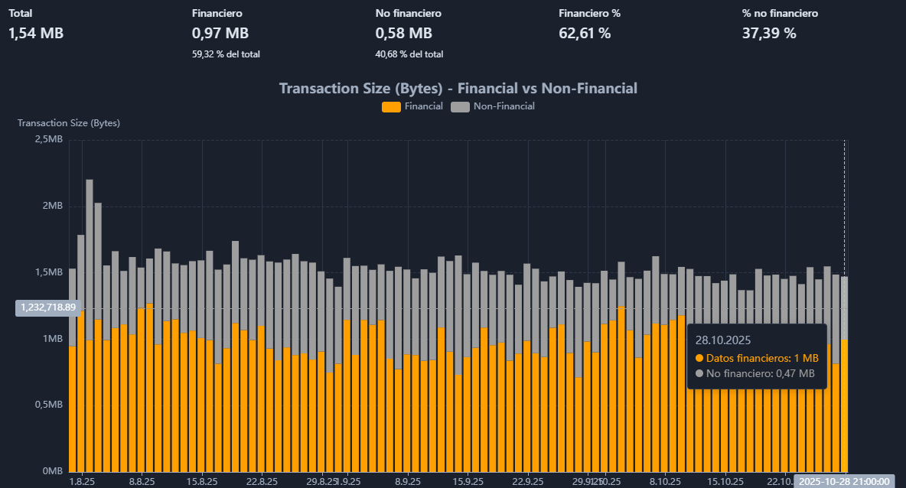
Task: Toggle the Non-Financial series legend label
Action: tap(504, 106)
